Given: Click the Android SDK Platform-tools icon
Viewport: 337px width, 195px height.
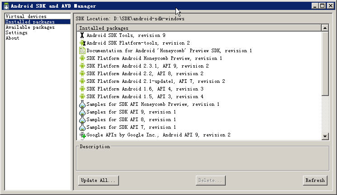Looking at the screenshot, I should (x=82, y=43).
